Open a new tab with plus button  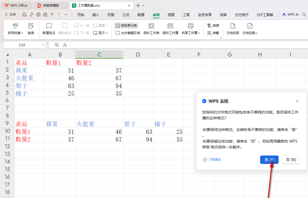pyautogui.click(x=138, y=6)
